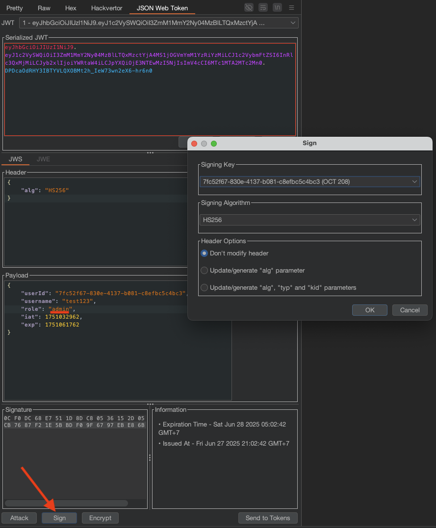Open the Hackvertor tab

(106, 8)
